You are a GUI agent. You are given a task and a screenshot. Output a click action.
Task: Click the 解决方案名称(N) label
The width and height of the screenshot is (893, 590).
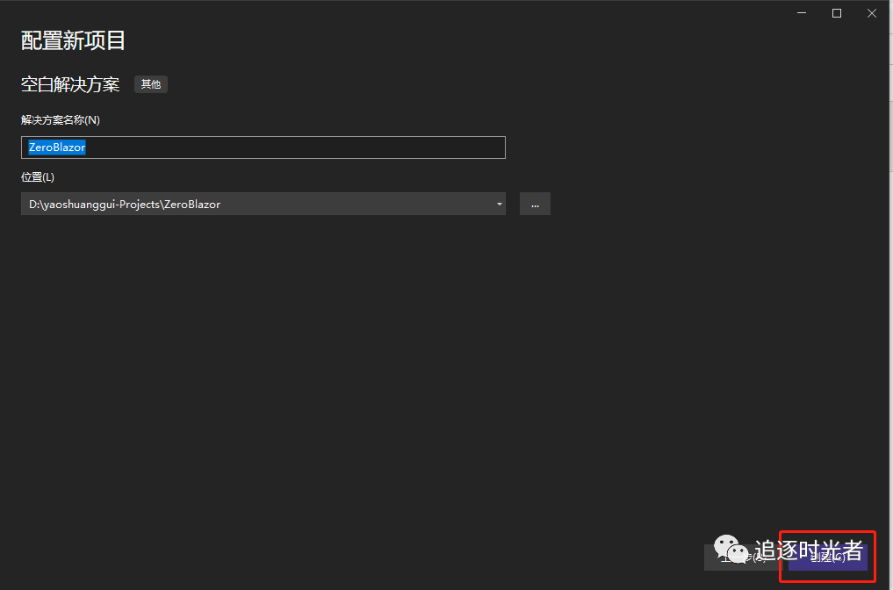[61, 120]
